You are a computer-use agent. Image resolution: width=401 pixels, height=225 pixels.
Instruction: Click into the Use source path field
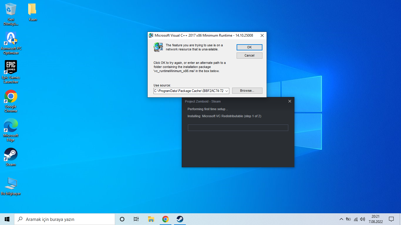[x=189, y=91]
